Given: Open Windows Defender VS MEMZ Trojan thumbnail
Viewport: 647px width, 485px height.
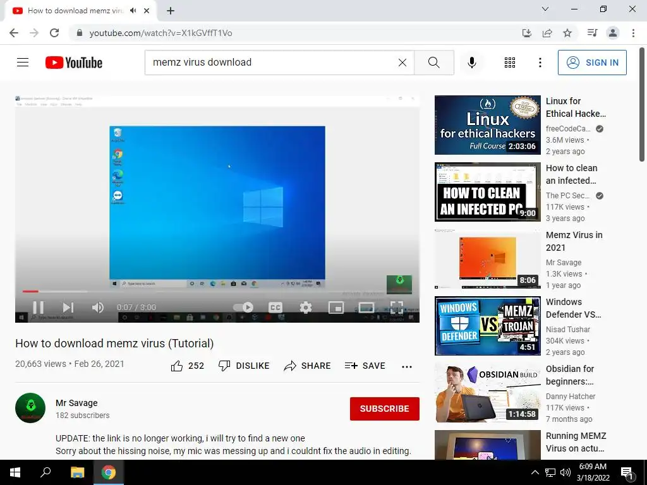Looking at the screenshot, I should point(487,326).
